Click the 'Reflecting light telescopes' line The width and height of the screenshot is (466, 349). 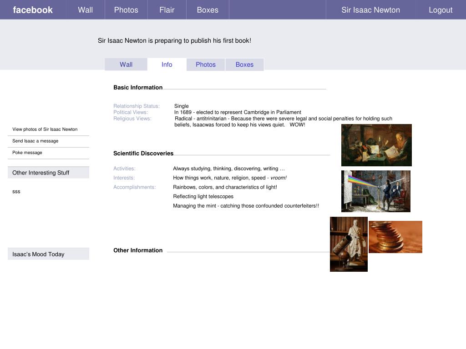click(203, 196)
